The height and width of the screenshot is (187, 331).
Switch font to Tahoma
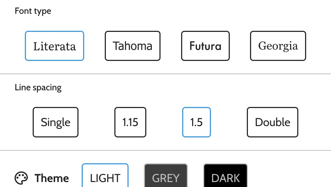tap(132, 46)
